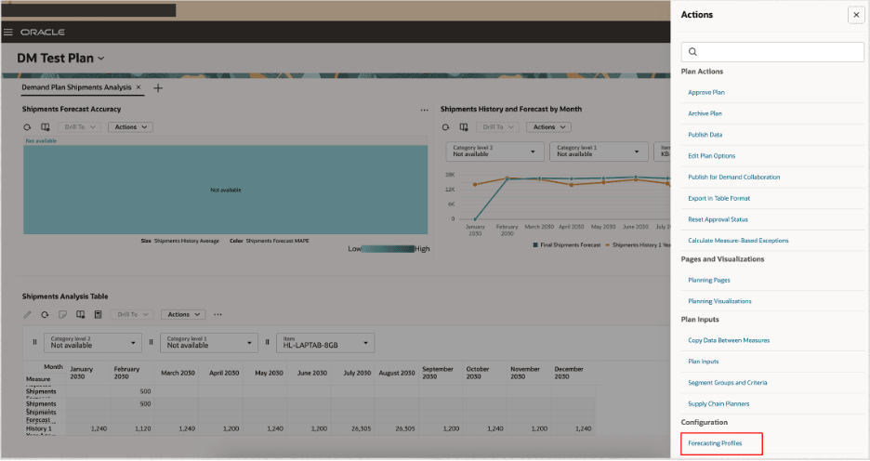
Task: Open the view layout icon in Shipments Forecast Accuracy
Action: (x=46, y=127)
